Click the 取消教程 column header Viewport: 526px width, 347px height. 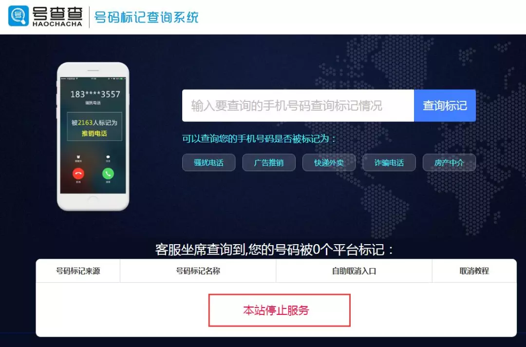pos(474,271)
